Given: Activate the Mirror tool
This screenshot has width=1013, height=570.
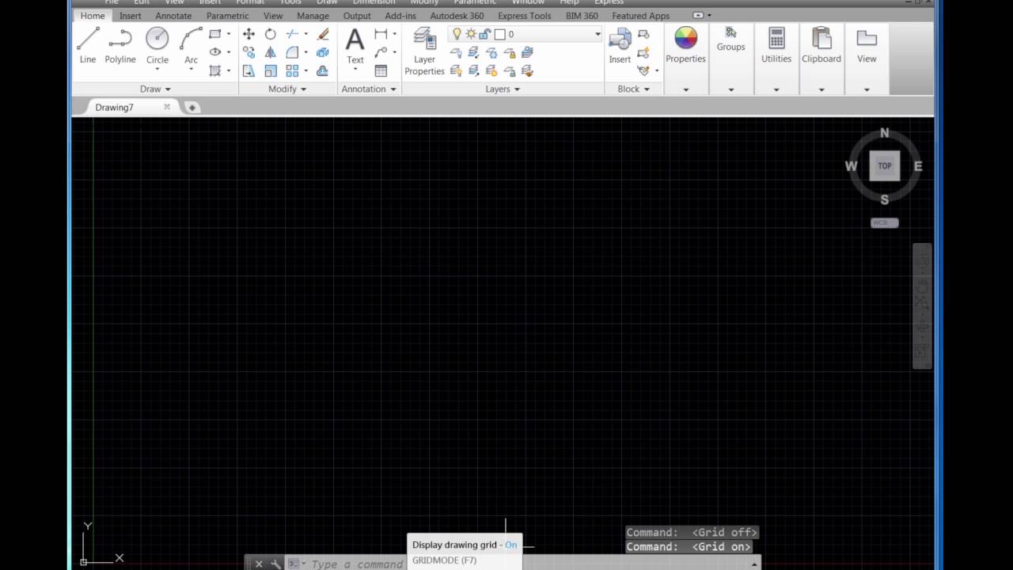Looking at the screenshot, I should pos(271,52).
